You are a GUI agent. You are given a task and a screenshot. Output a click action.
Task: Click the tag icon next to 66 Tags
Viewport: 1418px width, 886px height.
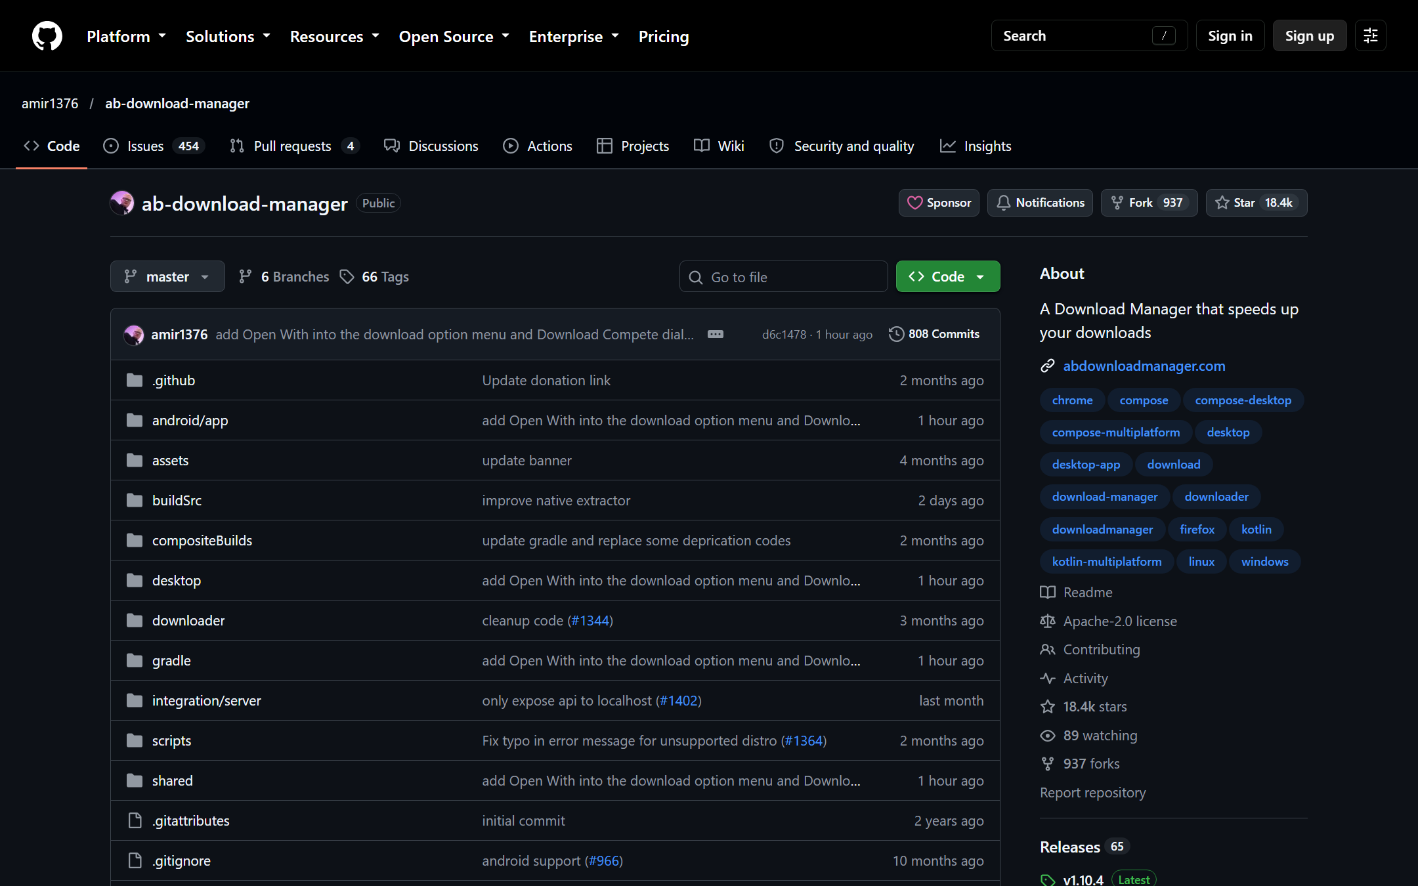[347, 277]
